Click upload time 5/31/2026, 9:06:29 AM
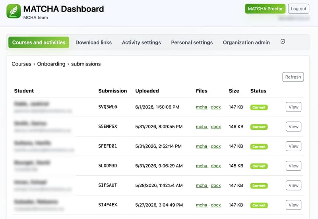This screenshot has height=219, width=318. 159,166
